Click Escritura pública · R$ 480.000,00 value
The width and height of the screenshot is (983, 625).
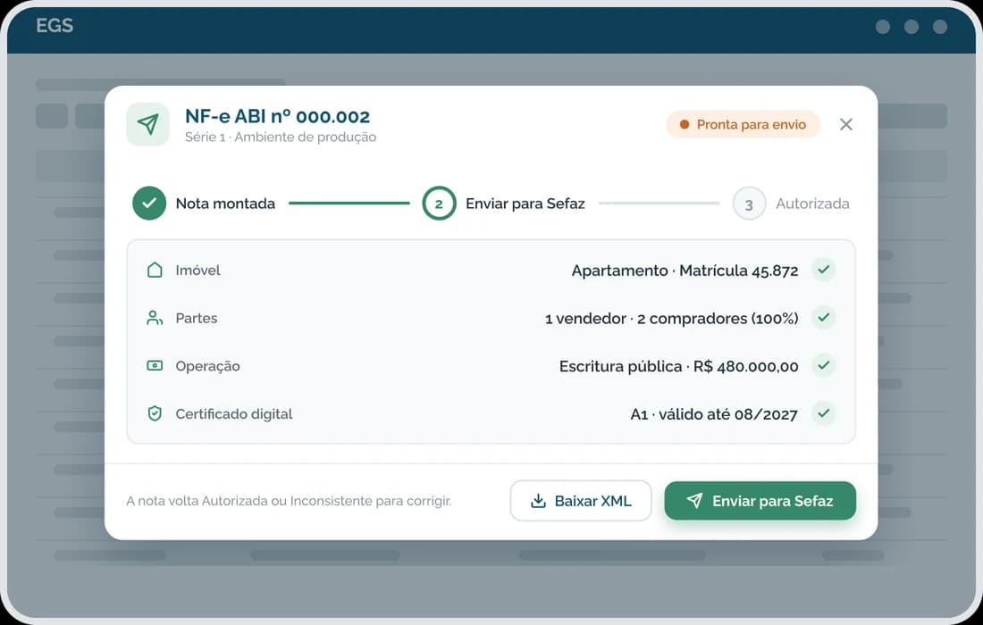point(678,366)
